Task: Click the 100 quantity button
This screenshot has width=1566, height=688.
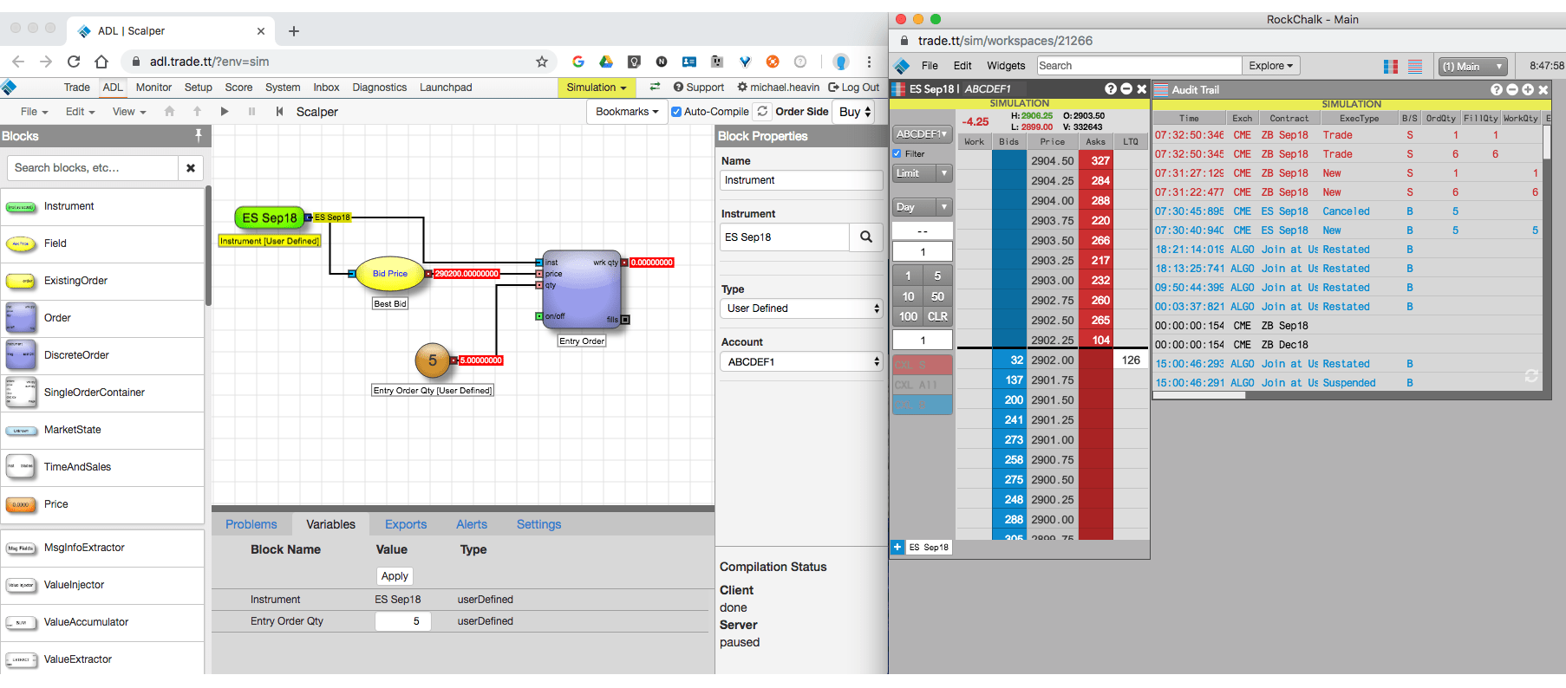Action: [908, 317]
